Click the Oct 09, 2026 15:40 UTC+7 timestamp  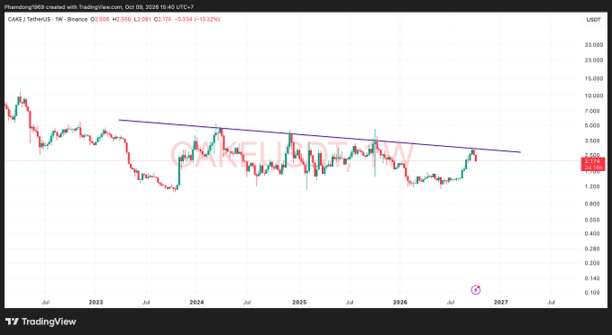(159, 7)
